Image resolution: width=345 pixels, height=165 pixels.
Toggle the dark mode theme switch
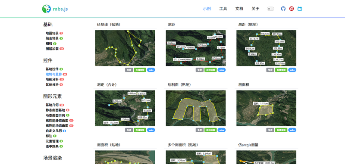tap(270, 9)
